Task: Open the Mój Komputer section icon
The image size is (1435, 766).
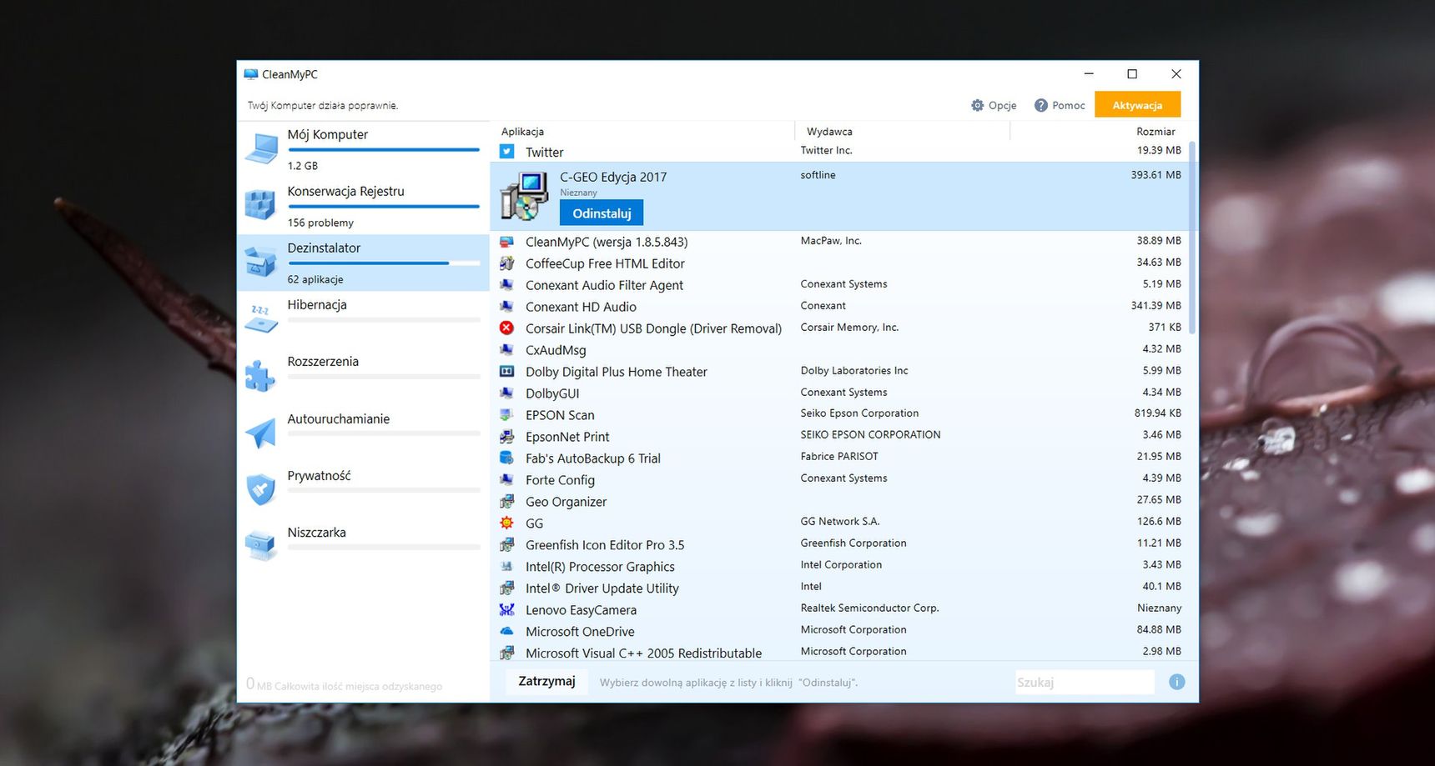Action: pyautogui.click(x=261, y=149)
